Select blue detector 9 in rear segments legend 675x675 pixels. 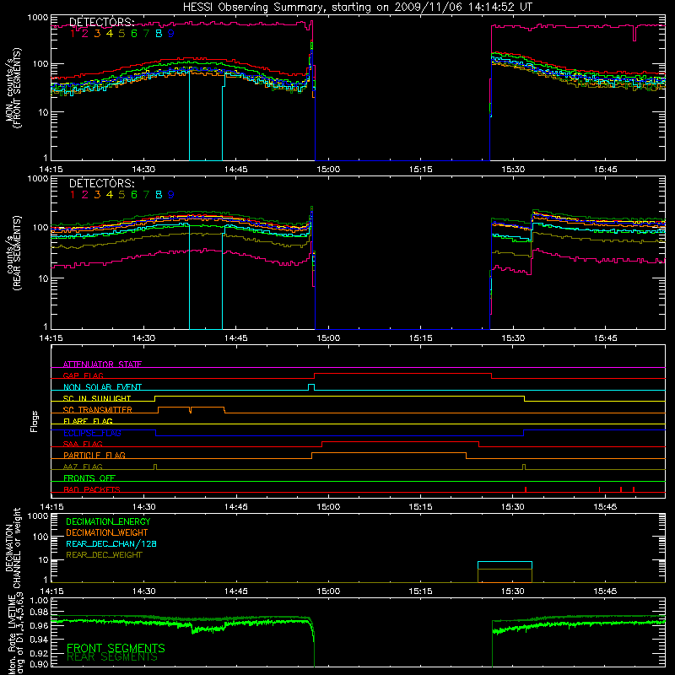tap(171, 195)
